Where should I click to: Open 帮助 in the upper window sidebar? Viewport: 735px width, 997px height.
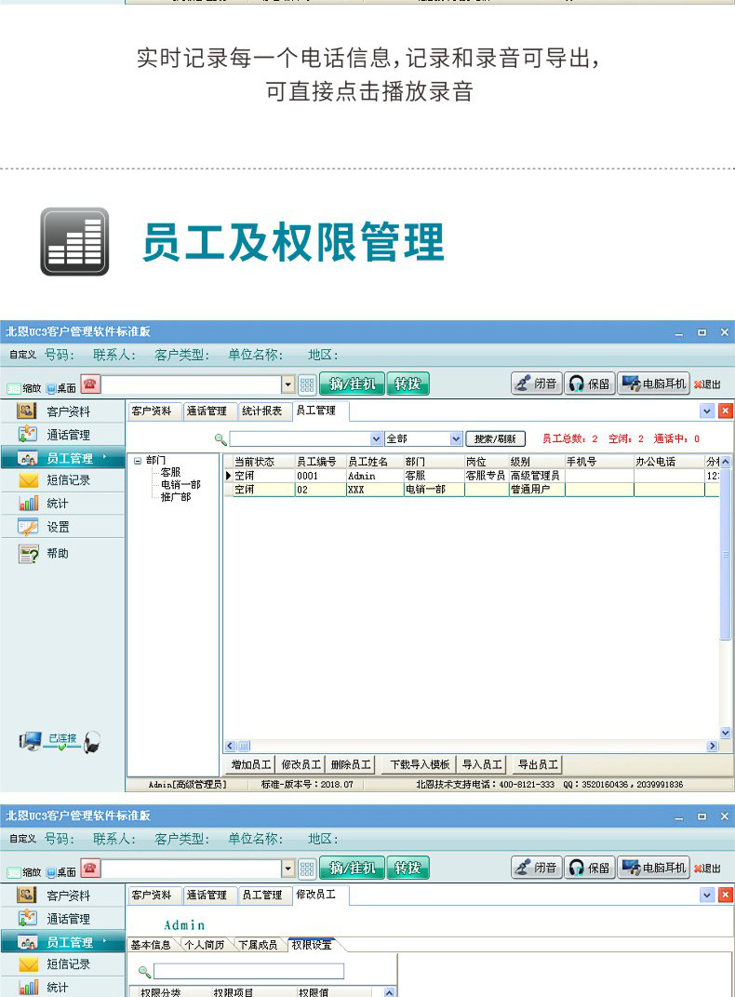click(x=62, y=554)
